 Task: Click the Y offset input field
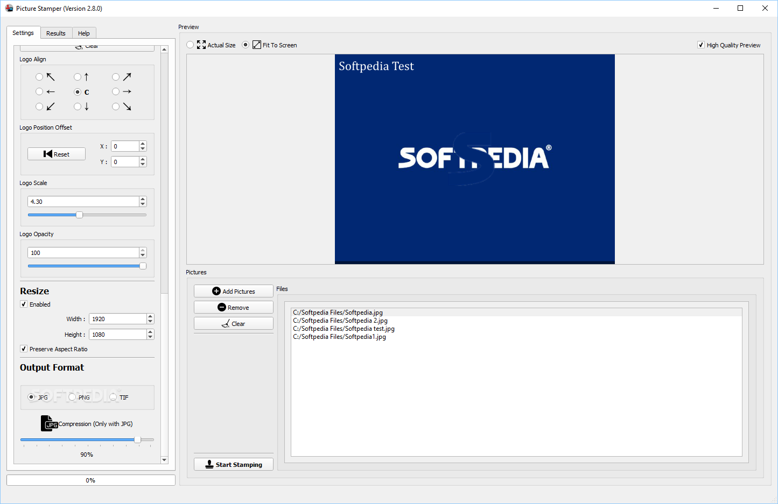[x=125, y=162]
